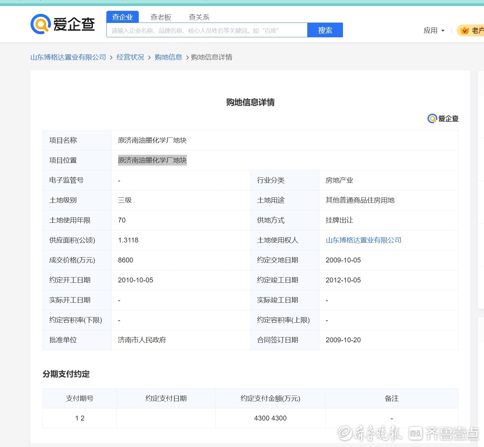
Task: Open the 应用 dropdown menu
Action: coord(434,30)
